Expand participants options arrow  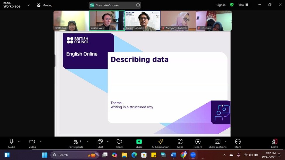(x=88, y=142)
